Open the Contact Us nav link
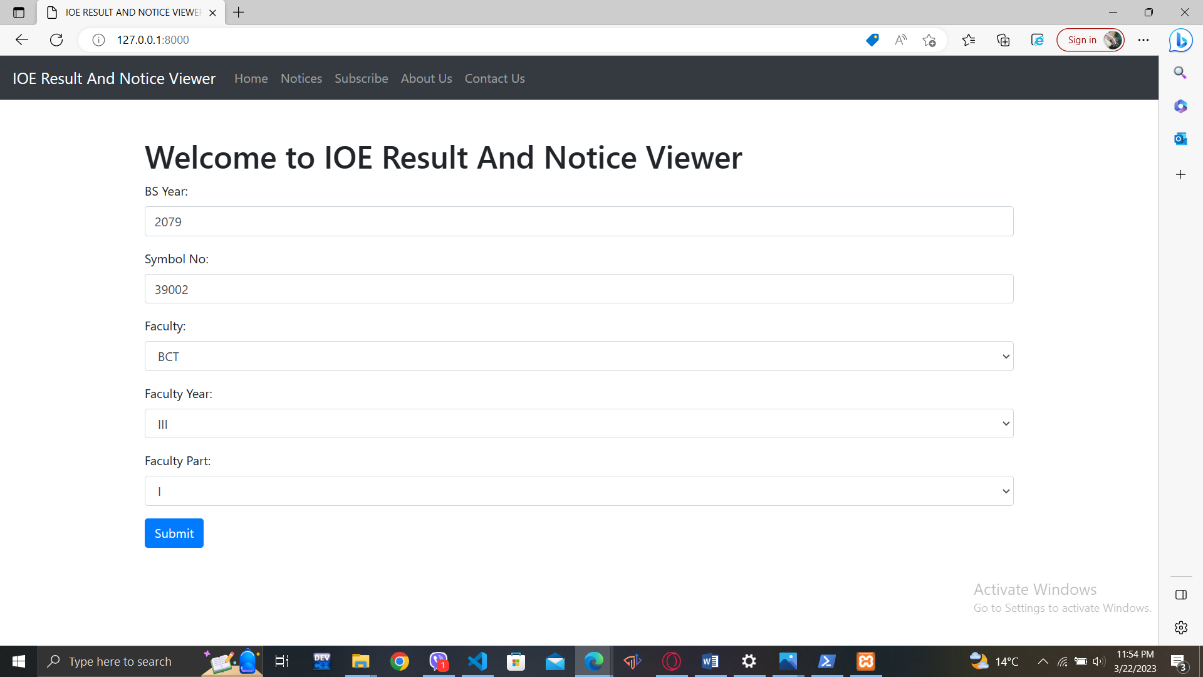The height and width of the screenshot is (677, 1203). point(495,78)
